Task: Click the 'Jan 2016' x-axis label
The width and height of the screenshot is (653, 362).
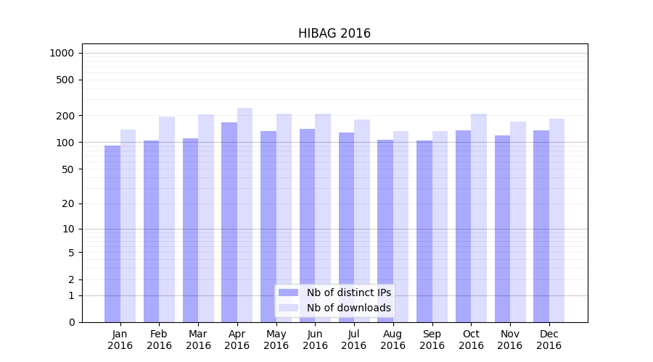Action: [x=120, y=340]
